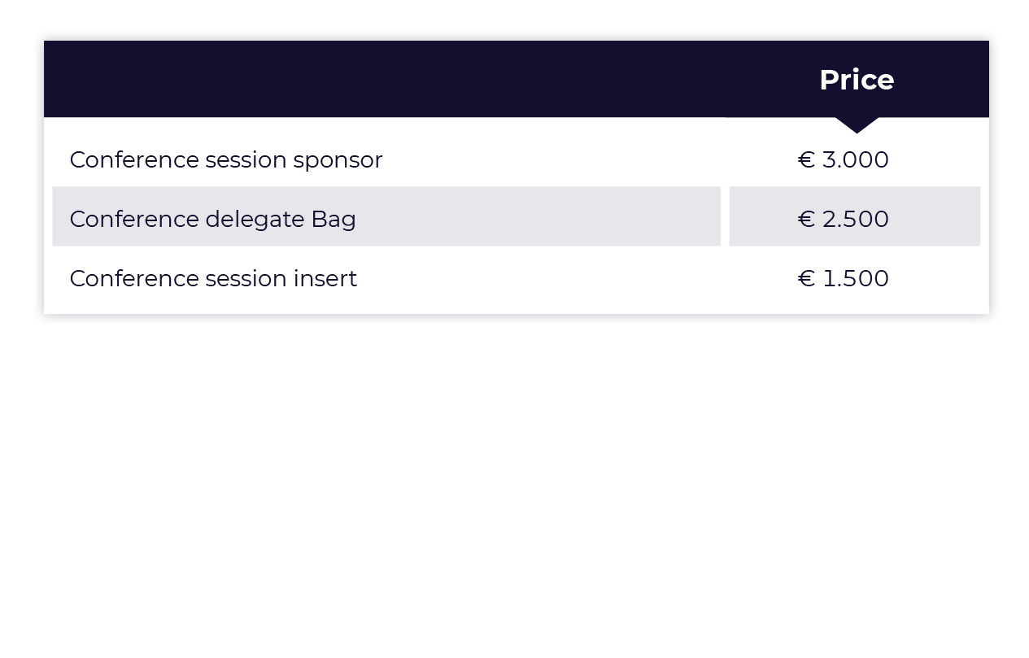Click the euro symbol in the insert row
The height and width of the screenshot is (658, 1029).
[806, 279]
